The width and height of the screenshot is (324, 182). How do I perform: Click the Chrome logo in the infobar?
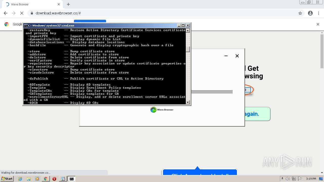coord(7,24)
